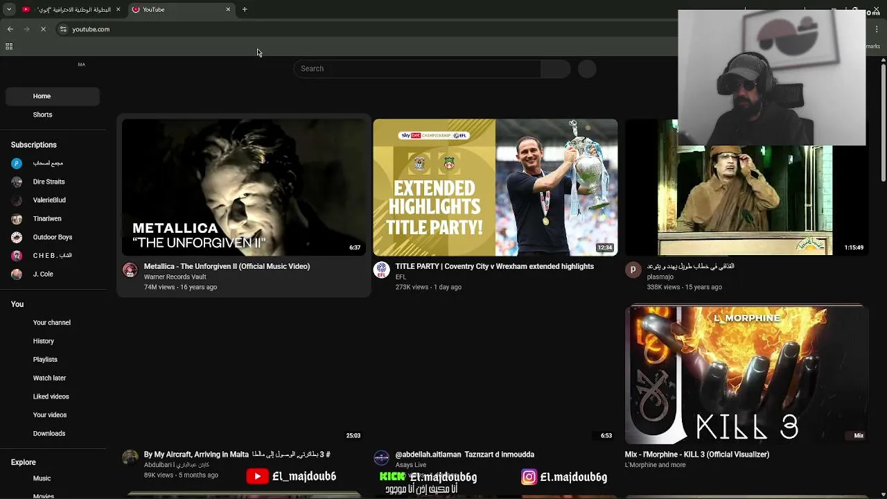This screenshot has height=499, width=887.
Task: Open plasmajo channel name
Action: (x=661, y=277)
